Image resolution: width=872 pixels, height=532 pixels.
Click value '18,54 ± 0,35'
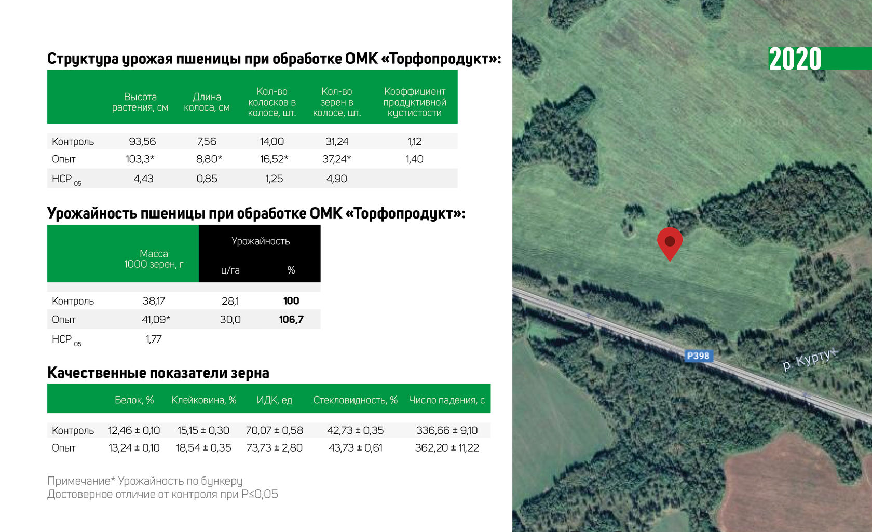click(203, 447)
